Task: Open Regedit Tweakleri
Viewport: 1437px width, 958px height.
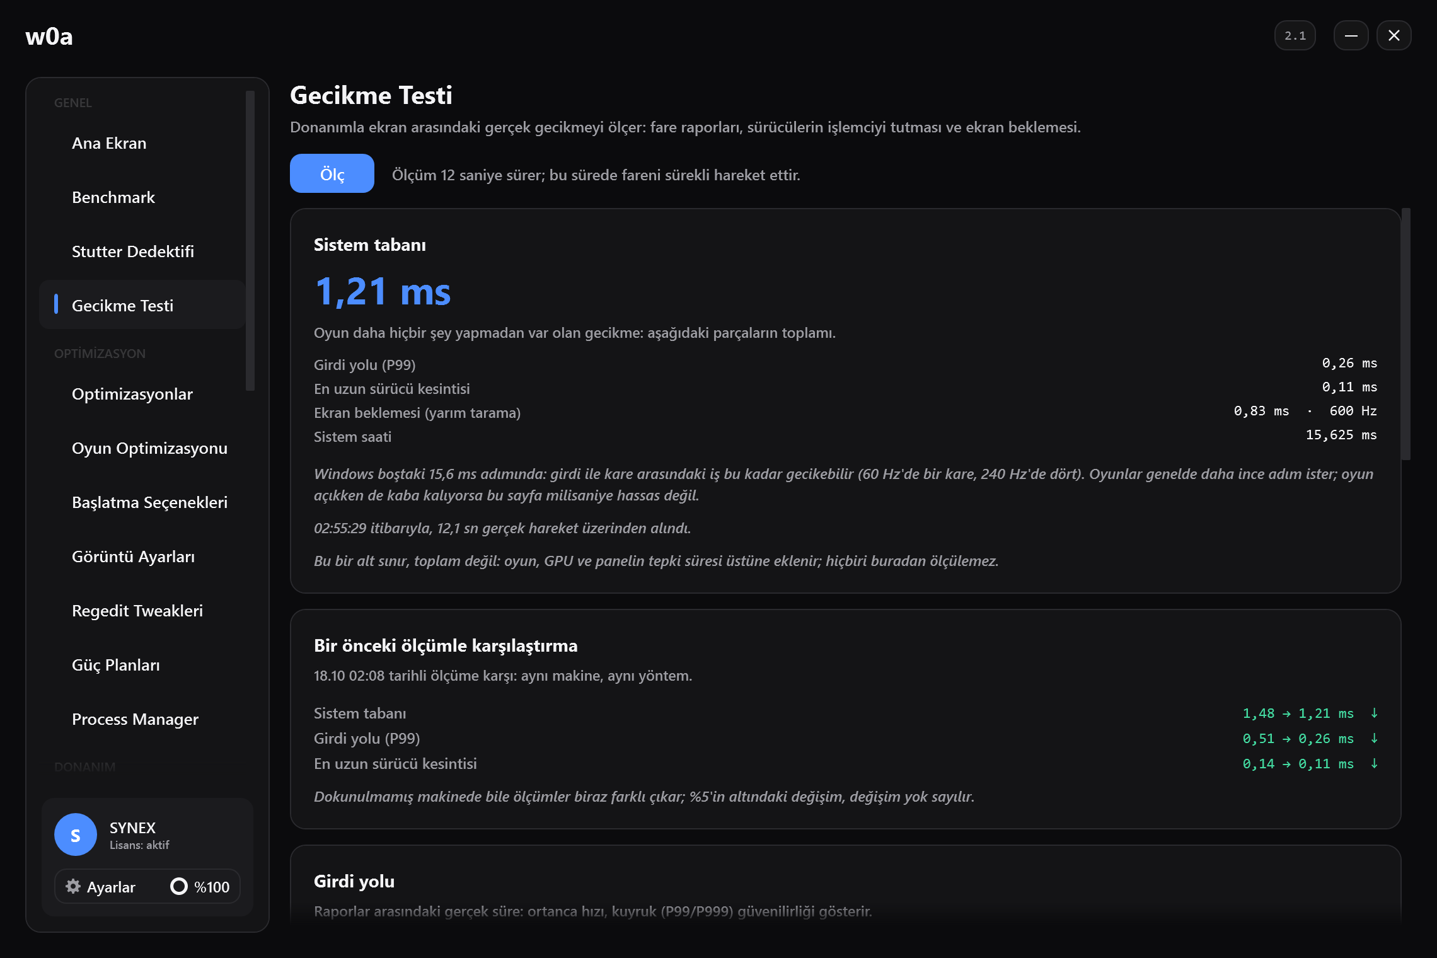Action: pyautogui.click(x=142, y=611)
